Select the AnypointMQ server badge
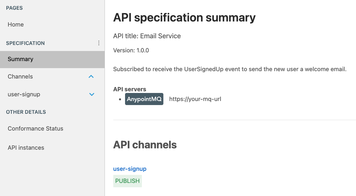 tap(144, 99)
